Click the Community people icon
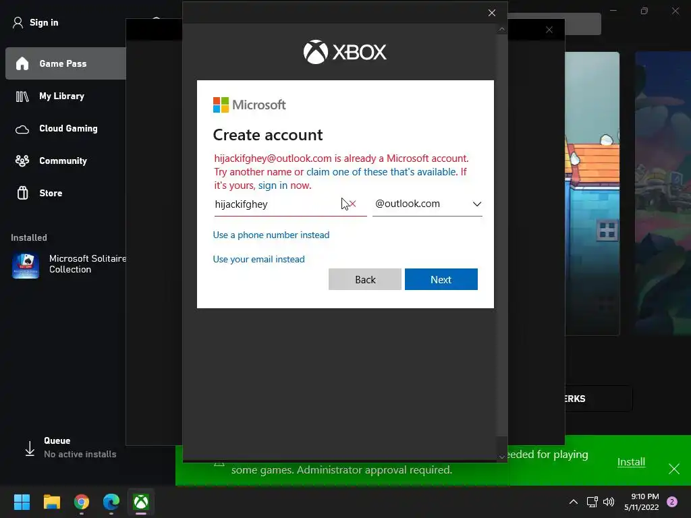The image size is (691, 518). pos(22,161)
